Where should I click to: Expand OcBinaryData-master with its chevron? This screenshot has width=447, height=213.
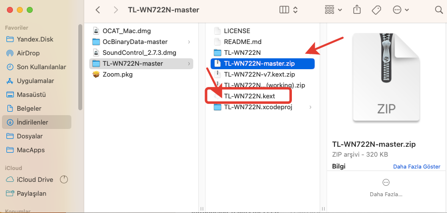[x=189, y=42]
